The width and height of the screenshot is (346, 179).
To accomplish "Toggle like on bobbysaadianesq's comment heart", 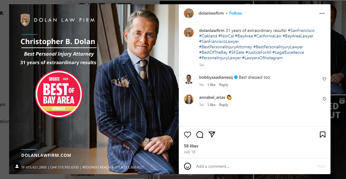I will tap(324, 79).
